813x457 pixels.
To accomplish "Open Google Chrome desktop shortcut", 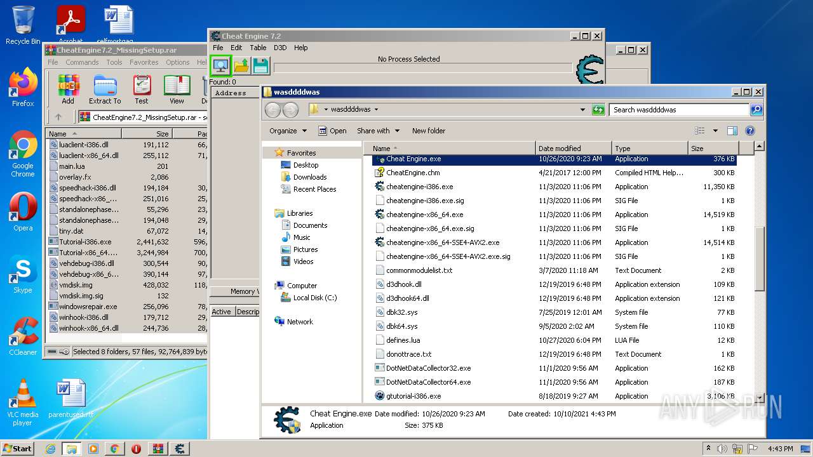I will [23, 154].
